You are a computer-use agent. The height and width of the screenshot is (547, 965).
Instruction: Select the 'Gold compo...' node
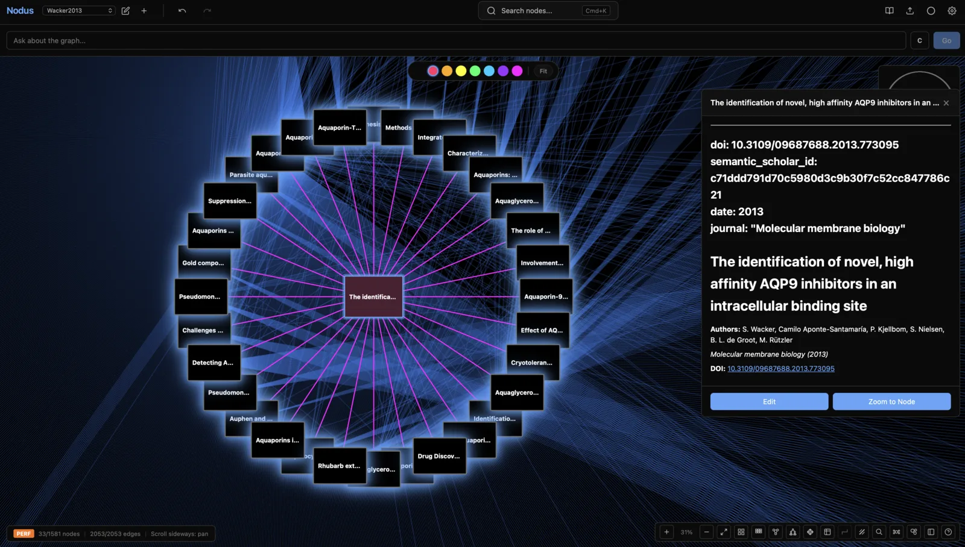pyautogui.click(x=204, y=263)
